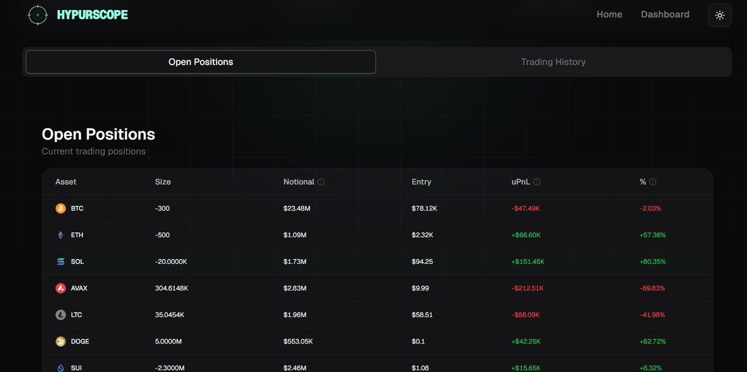This screenshot has width=747, height=372.
Task: Click the AVAX percentage -69.83%
Action: pyautogui.click(x=652, y=288)
